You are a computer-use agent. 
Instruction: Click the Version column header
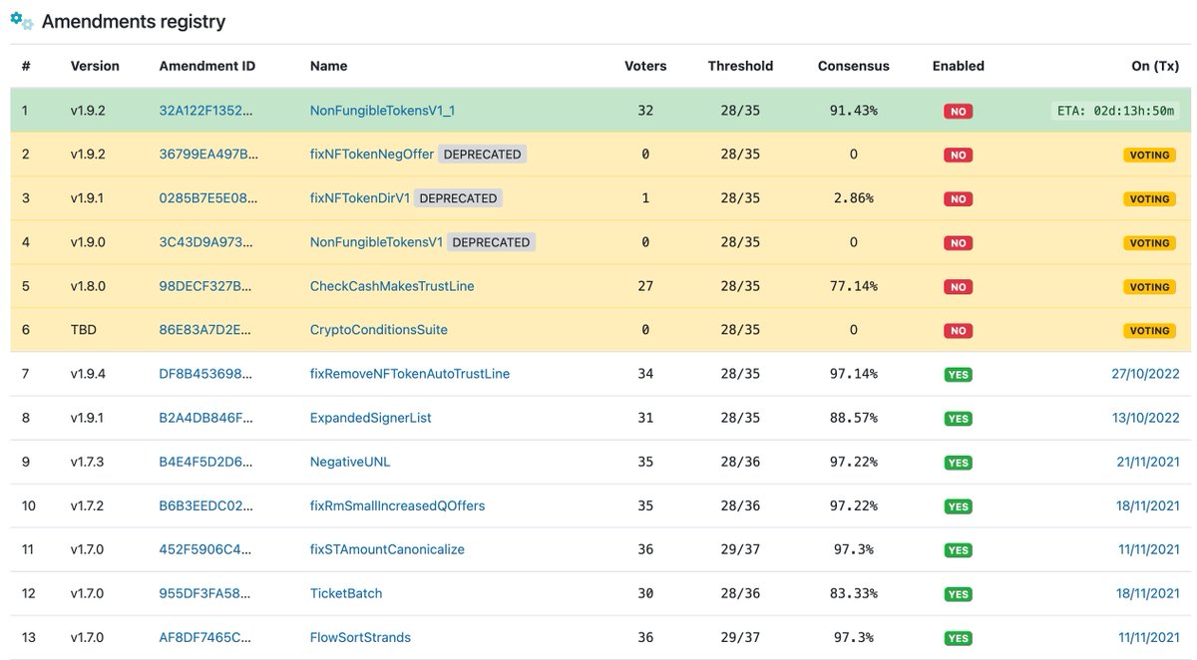(x=95, y=66)
